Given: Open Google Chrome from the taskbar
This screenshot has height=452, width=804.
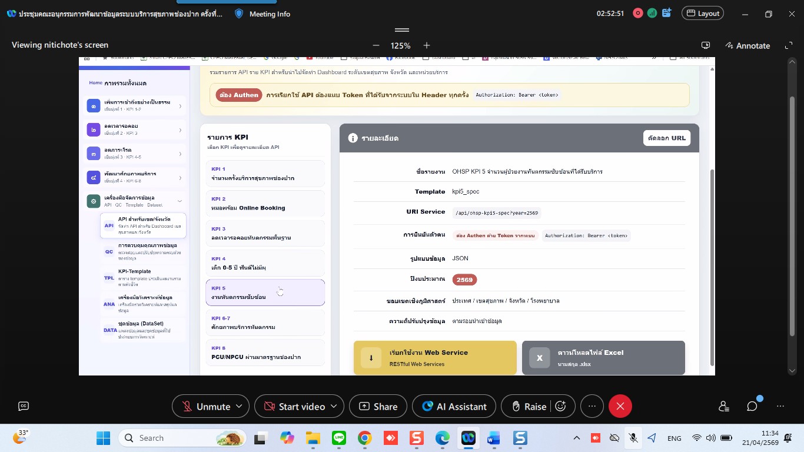Looking at the screenshot, I should click(x=365, y=438).
